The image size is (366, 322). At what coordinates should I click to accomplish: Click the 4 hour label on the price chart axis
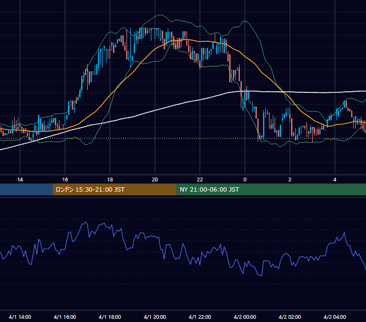[x=335, y=180]
